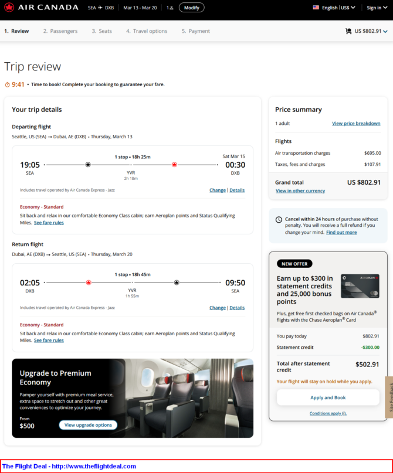Screen dimensions: 393x473
Task: Click View upgrade options button
Action: tap(88, 425)
